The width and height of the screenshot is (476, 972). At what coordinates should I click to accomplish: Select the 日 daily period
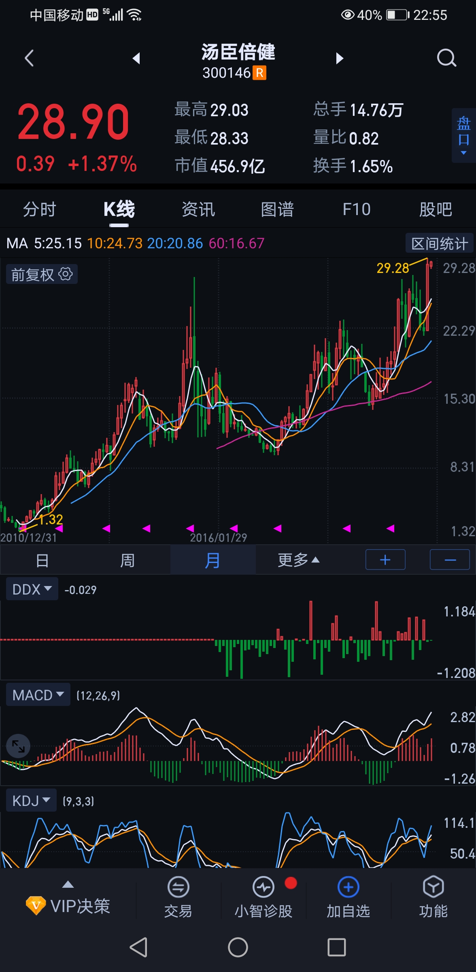point(42,561)
